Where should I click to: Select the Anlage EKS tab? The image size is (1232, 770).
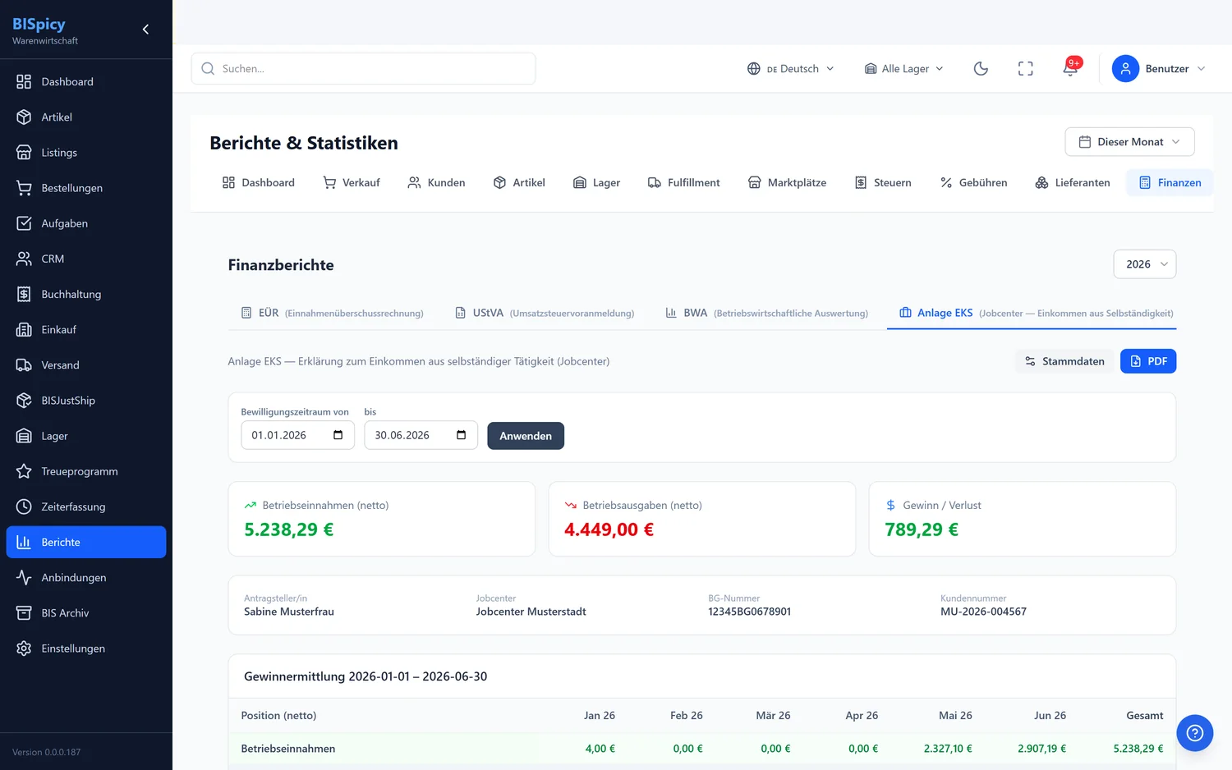click(x=1032, y=313)
